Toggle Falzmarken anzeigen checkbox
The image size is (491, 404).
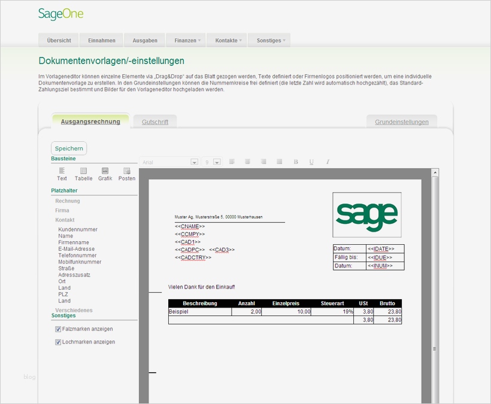58,329
